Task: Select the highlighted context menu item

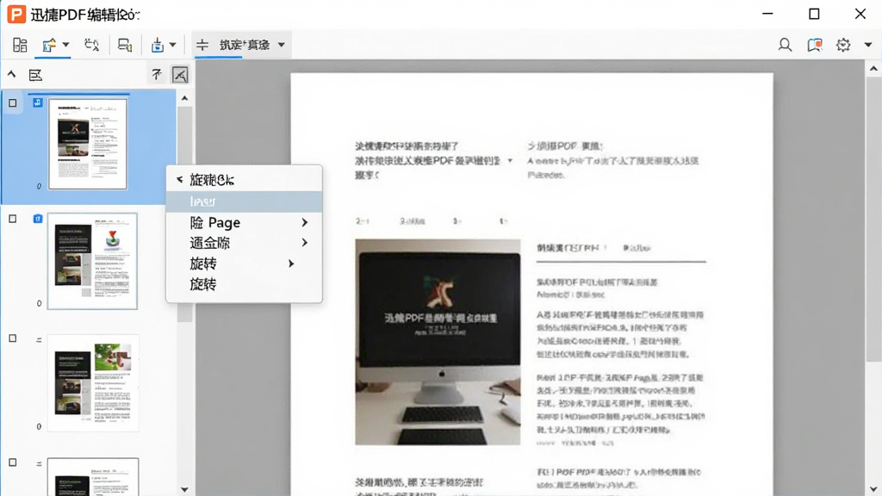Action: click(x=244, y=201)
